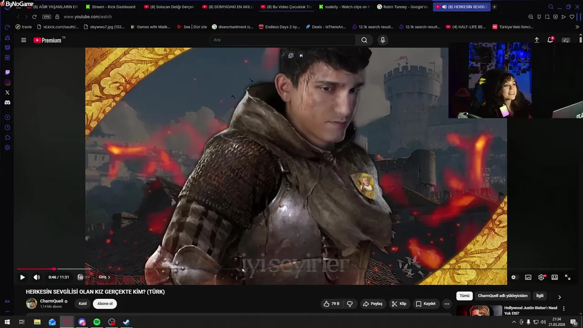This screenshot has width=583, height=328.
Task: Select the 'Tümü' filter chip
Action: tap(464, 296)
